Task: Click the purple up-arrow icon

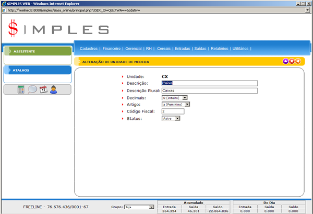Action: [x=285, y=61]
